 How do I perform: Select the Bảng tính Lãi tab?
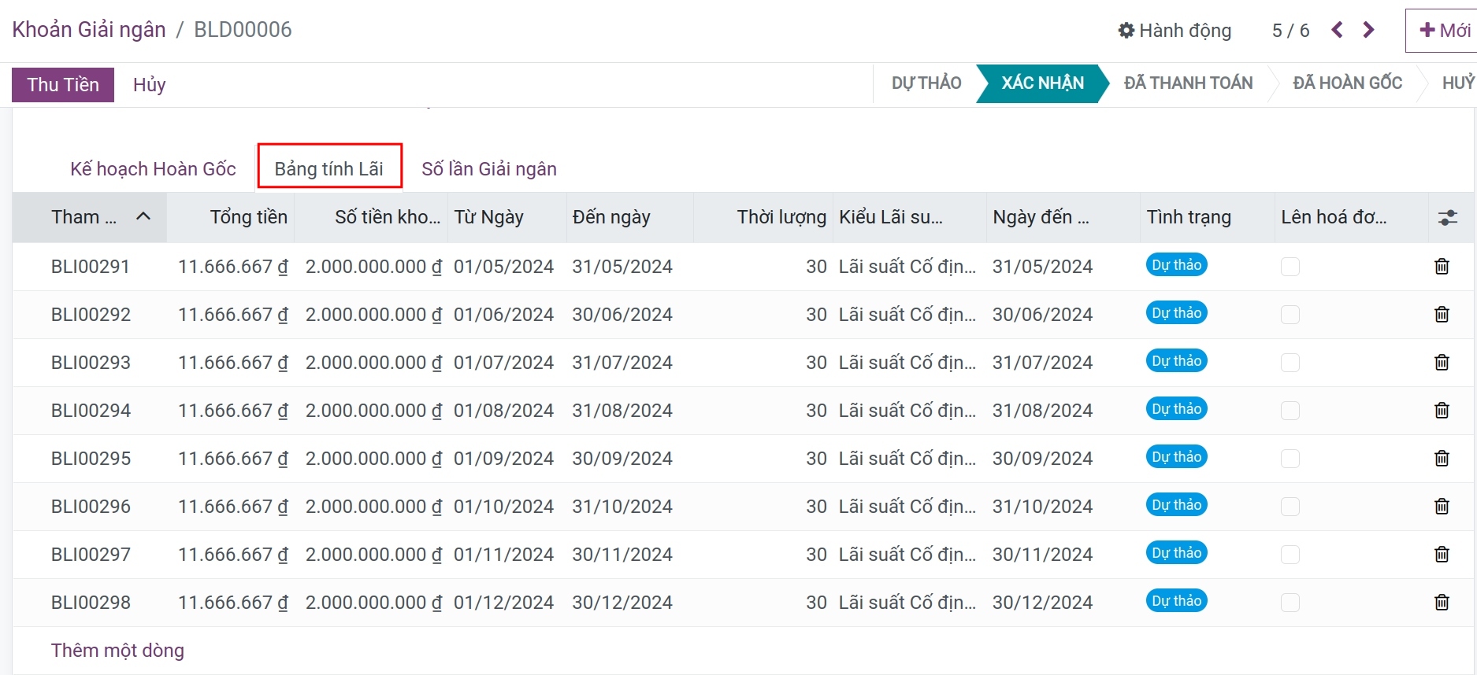tap(329, 169)
